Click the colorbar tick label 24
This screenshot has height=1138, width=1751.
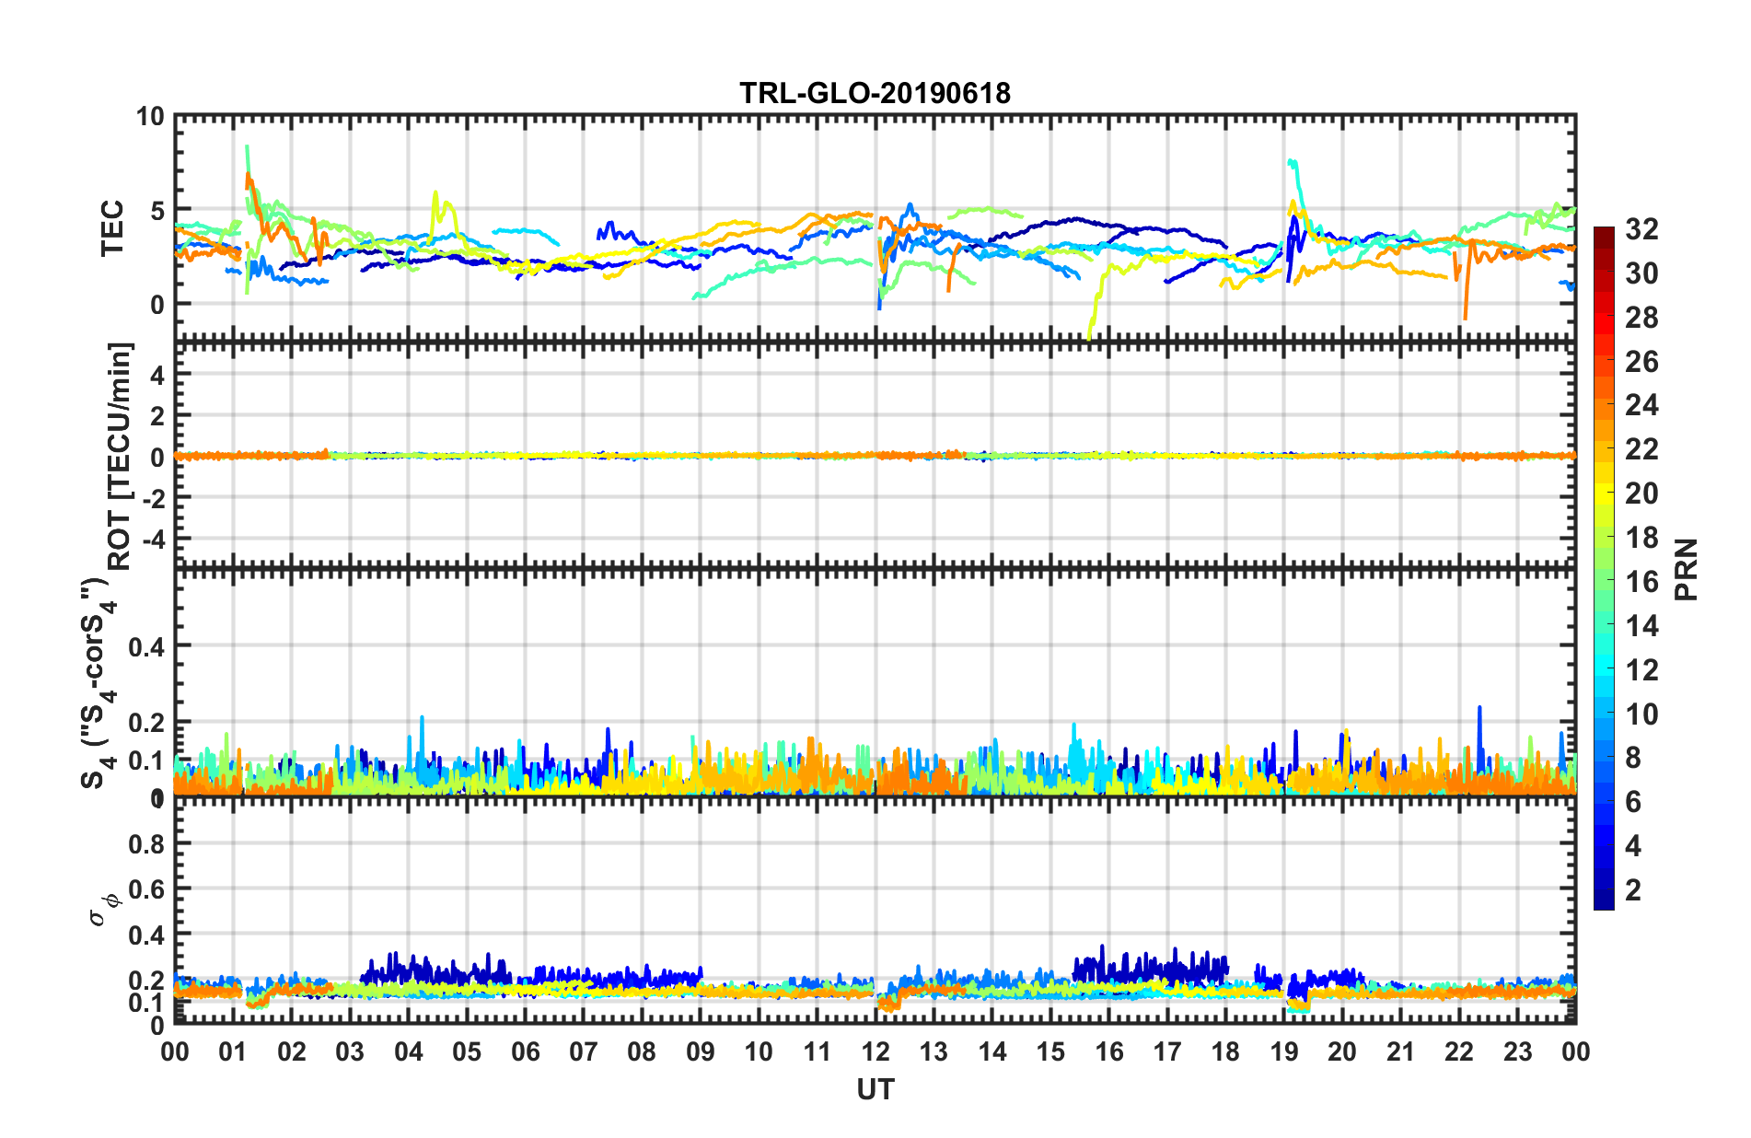(1641, 405)
